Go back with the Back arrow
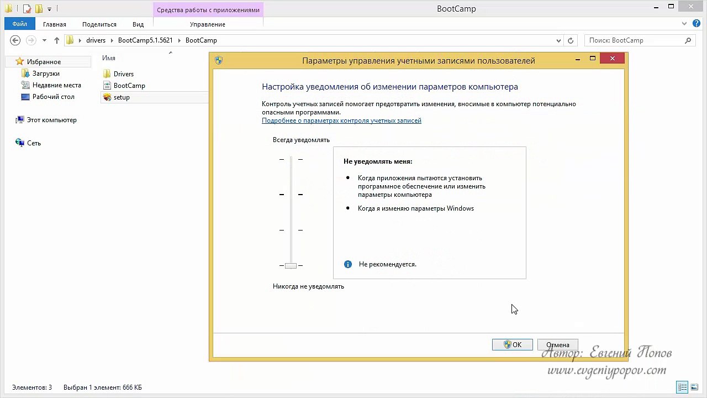 pos(15,40)
